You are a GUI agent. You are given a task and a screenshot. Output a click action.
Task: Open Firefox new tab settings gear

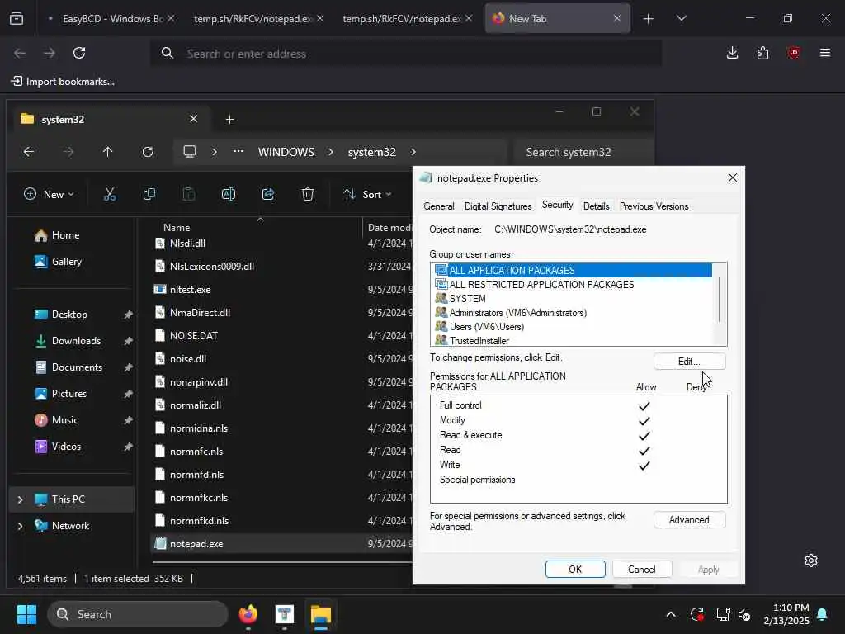tap(811, 561)
